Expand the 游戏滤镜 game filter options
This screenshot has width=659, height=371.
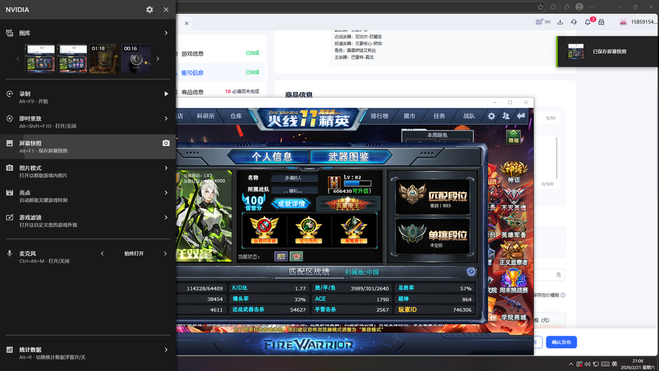pyautogui.click(x=166, y=217)
